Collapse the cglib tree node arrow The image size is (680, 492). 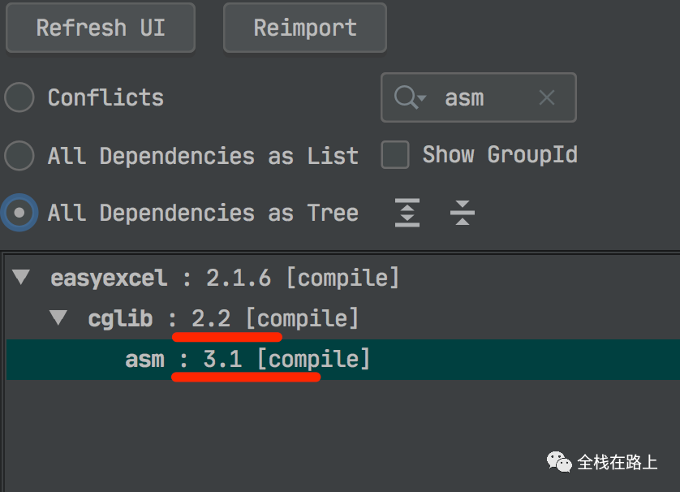click(58, 317)
